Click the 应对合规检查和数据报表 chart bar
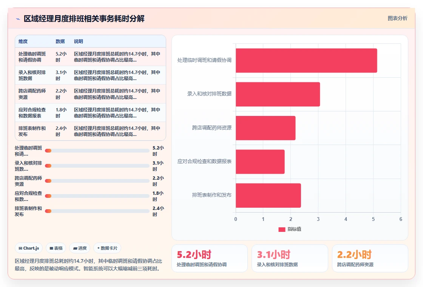Screen dimensions: 423x287 tap(260, 162)
